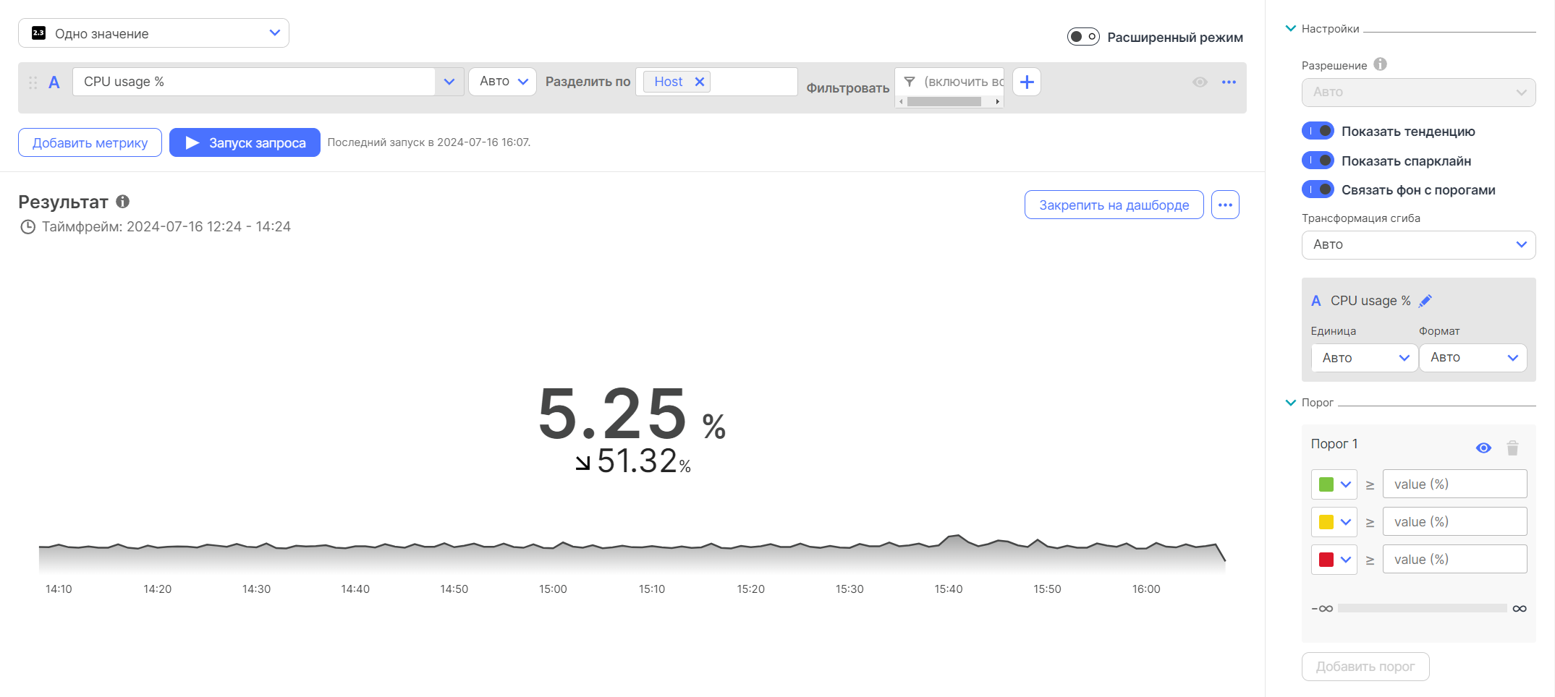Expand Трансформация сгиба dropdown
Viewport: 1555px width, 697px height.
pyautogui.click(x=1418, y=245)
